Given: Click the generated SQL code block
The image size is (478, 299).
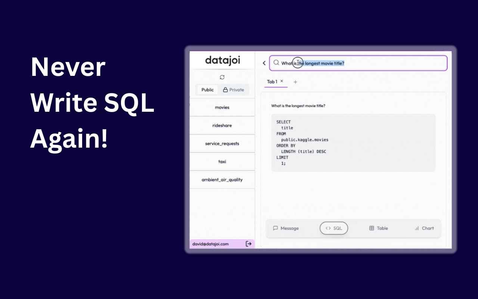Looking at the screenshot, I should 353,143.
